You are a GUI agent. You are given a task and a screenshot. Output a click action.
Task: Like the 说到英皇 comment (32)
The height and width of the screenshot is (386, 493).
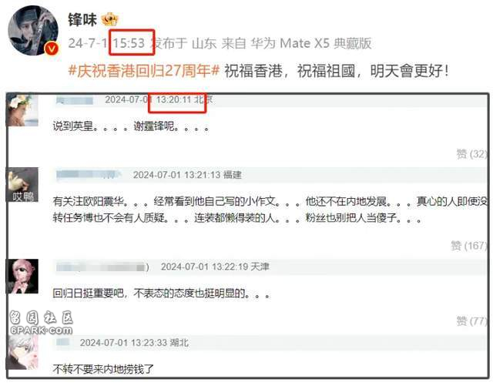471,154
